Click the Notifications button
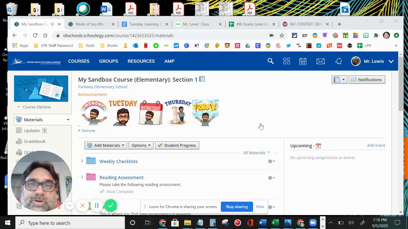Image resolution: width=408 pixels, height=229 pixels. 367,80
